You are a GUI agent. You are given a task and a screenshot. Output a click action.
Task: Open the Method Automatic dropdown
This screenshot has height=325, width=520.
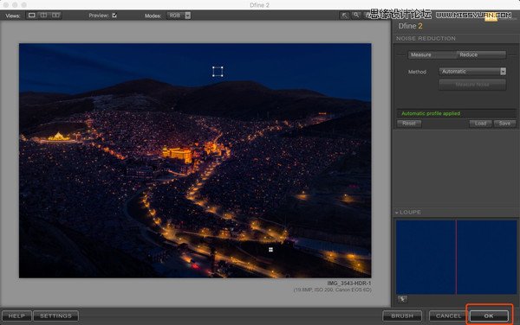[x=472, y=72]
